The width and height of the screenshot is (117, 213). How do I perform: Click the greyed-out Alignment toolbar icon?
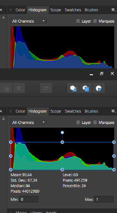pyautogui.click(x=46, y=88)
